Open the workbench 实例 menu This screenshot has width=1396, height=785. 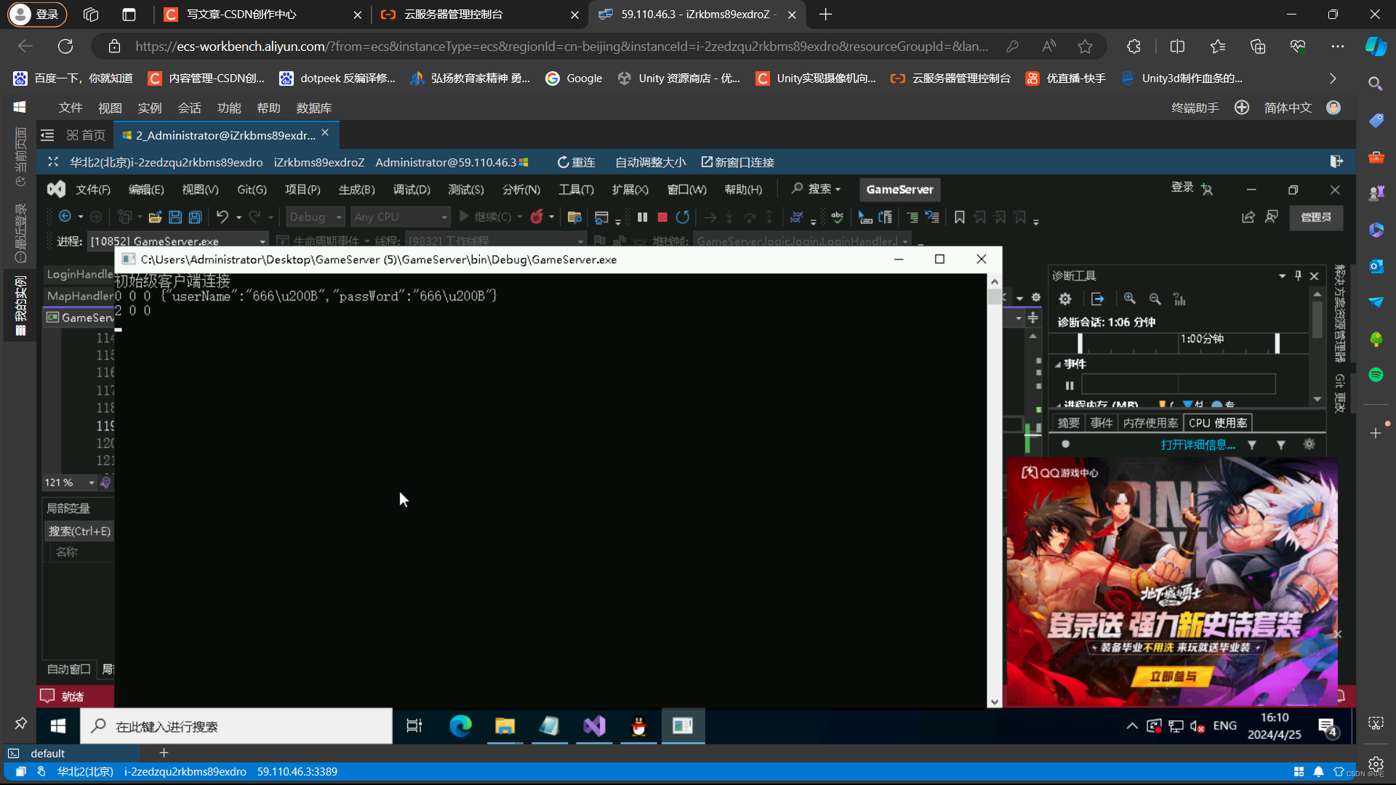(150, 108)
